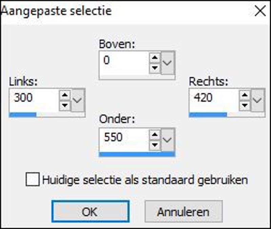Decrease the Onder value with down arrow
This screenshot has height=229, width=271.
click(x=155, y=144)
